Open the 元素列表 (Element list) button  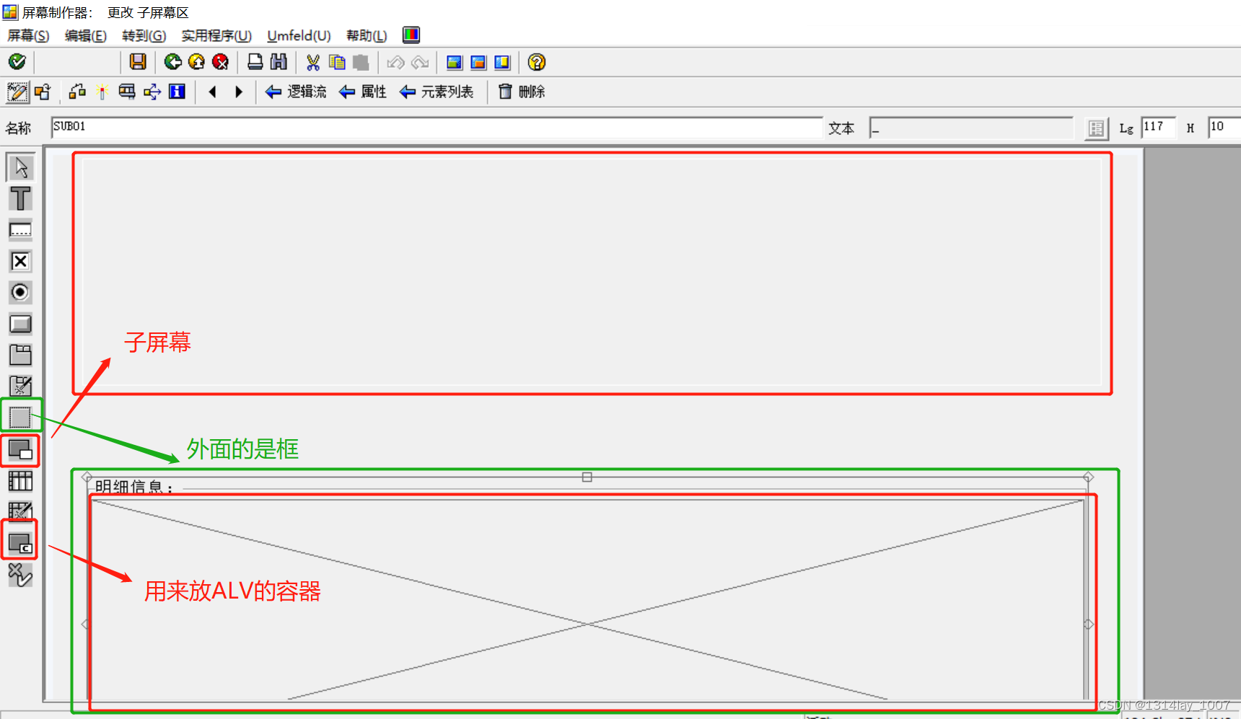437,92
